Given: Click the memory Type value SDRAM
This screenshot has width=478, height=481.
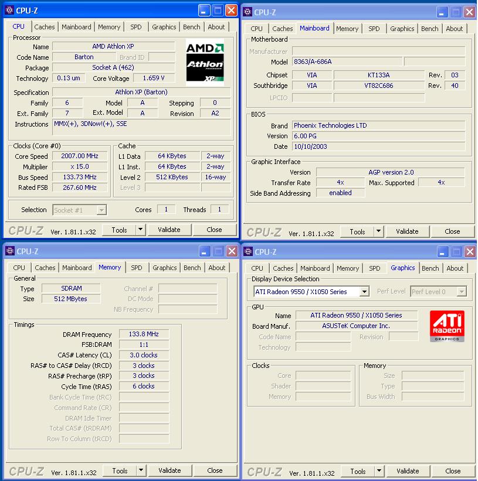Looking at the screenshot, I should [x=71, y=289].
